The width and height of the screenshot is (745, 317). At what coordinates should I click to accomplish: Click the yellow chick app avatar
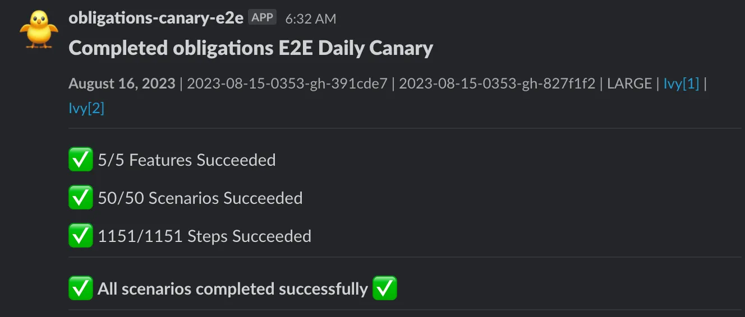pyautogui.click(x=38, y=29)
